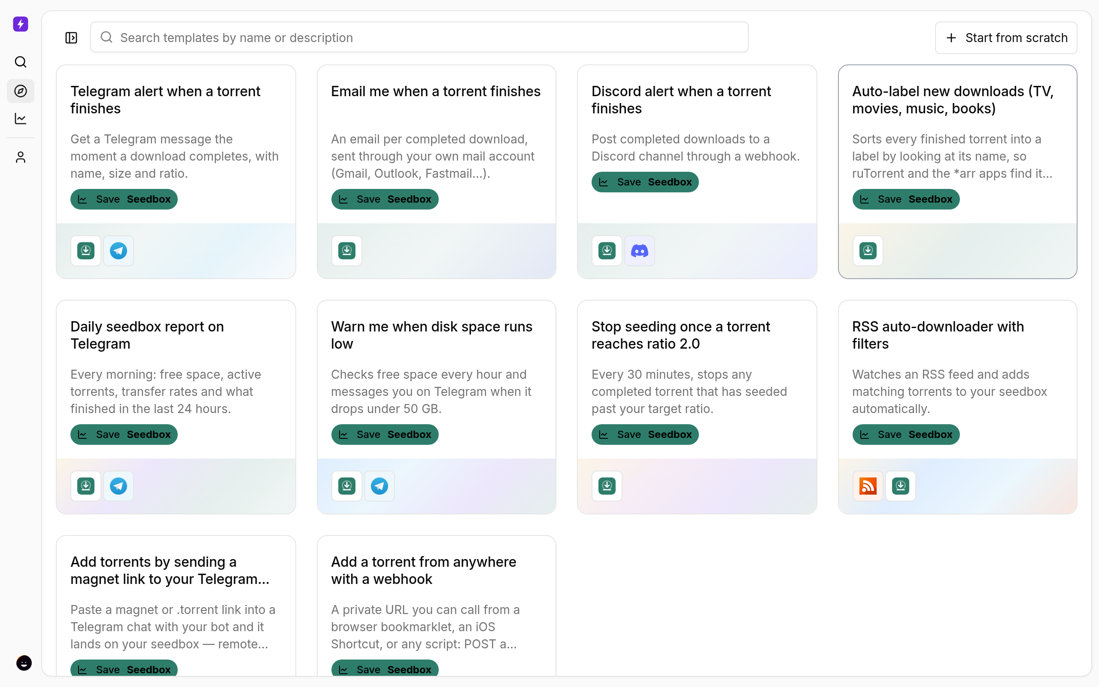Click description 'Sorts every finished torrent into a label'
Screen dimensions: 1099x687
[952, 156]
